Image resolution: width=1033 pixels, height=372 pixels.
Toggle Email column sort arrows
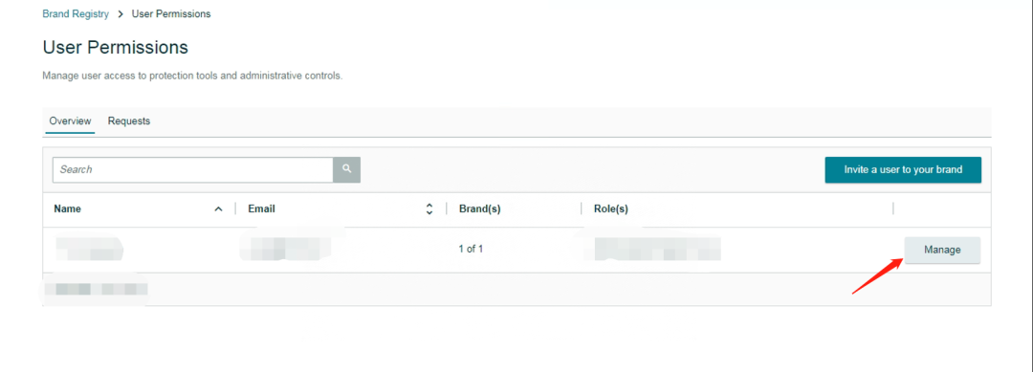click(x=429, y=209)
